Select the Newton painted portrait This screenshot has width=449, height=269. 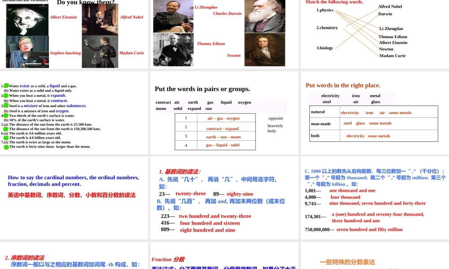point(265,50)
